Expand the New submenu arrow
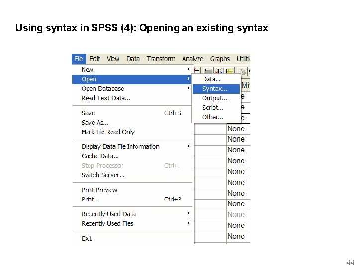 (188, 69)
